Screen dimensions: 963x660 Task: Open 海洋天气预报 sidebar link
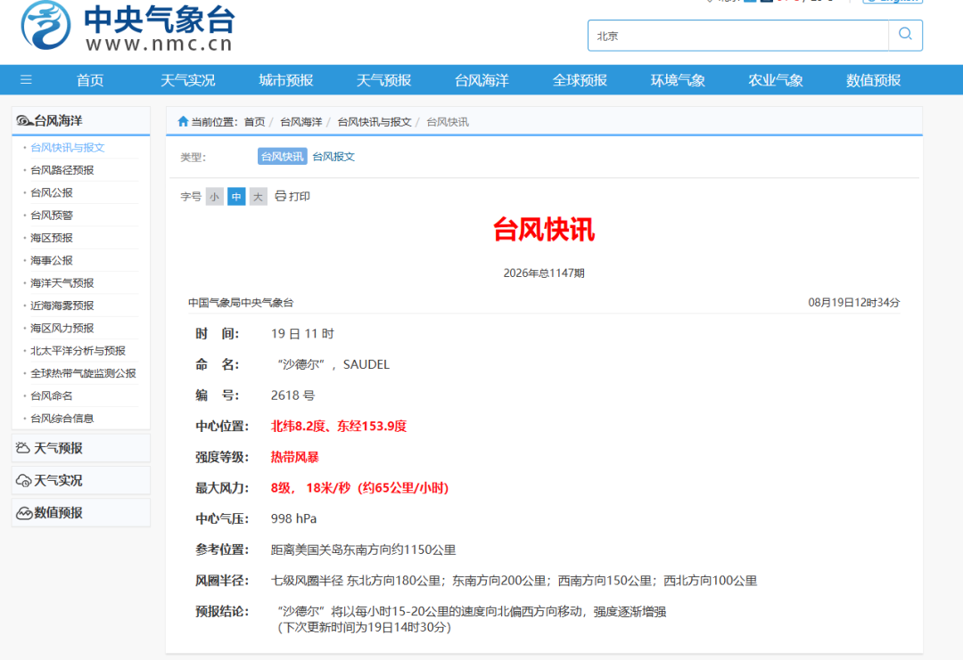click(62, 282)
